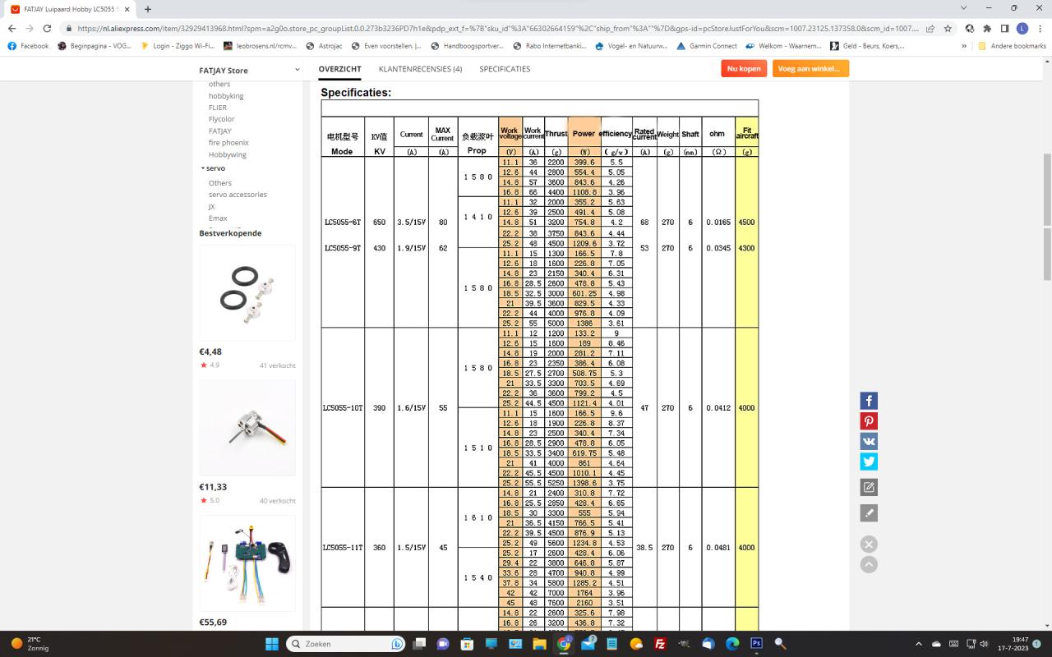The height and width of the screenshot is (657, 1052).
Task: Select the Emax subcategory
Action: [x=218, y=218]
